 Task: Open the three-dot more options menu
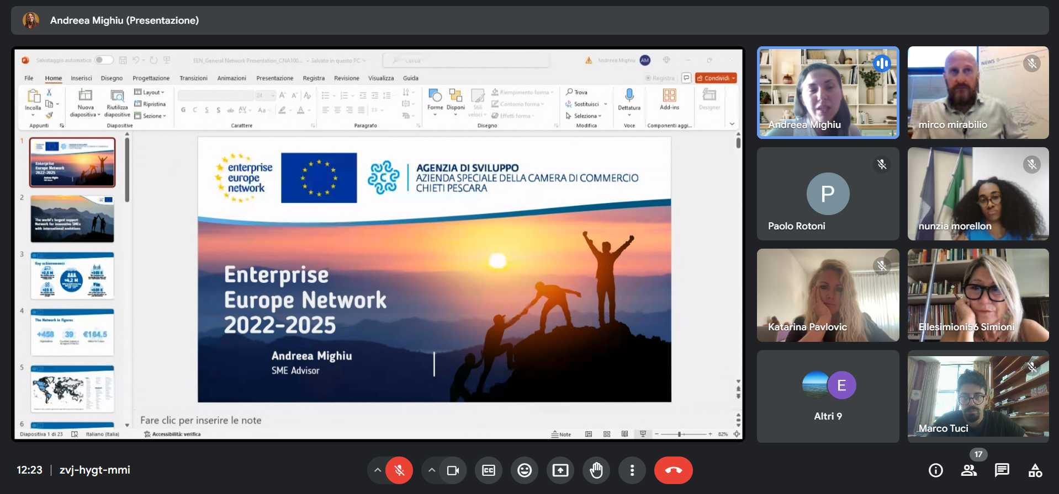(x=632, y=470)
